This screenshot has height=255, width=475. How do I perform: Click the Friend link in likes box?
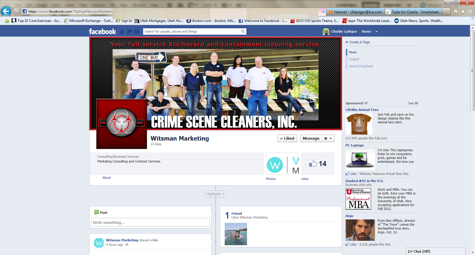237,213
